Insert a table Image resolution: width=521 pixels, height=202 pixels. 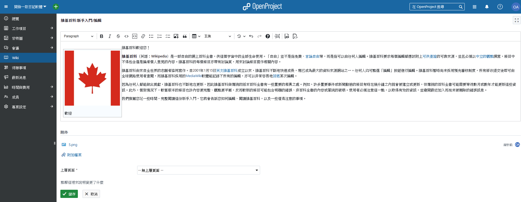[x=194, y=36]
